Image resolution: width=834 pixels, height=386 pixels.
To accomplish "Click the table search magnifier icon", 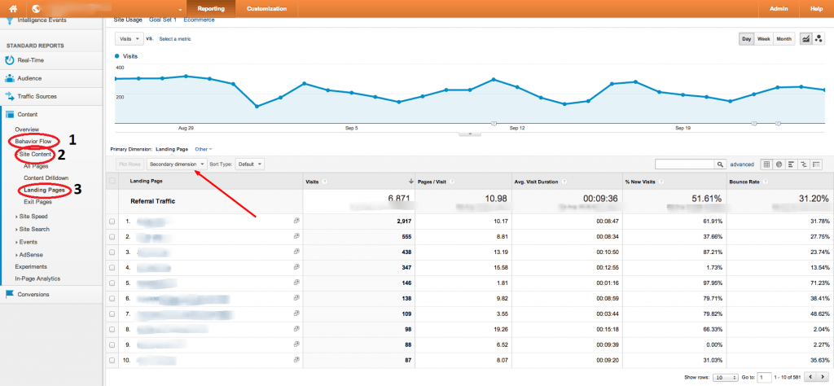I will coord(720,164).
